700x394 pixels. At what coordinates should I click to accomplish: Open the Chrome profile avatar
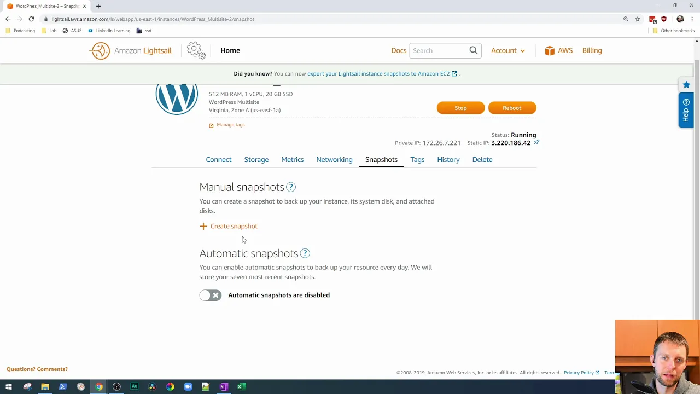pyautogui.click(x=680, y=19)
